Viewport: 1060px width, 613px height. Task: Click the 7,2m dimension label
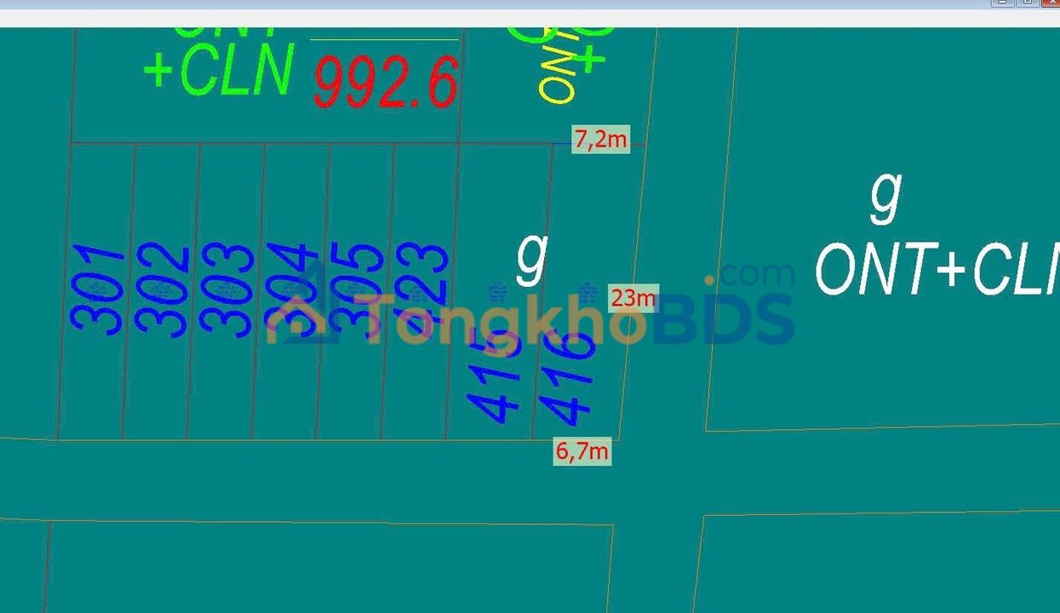point(601,139)
